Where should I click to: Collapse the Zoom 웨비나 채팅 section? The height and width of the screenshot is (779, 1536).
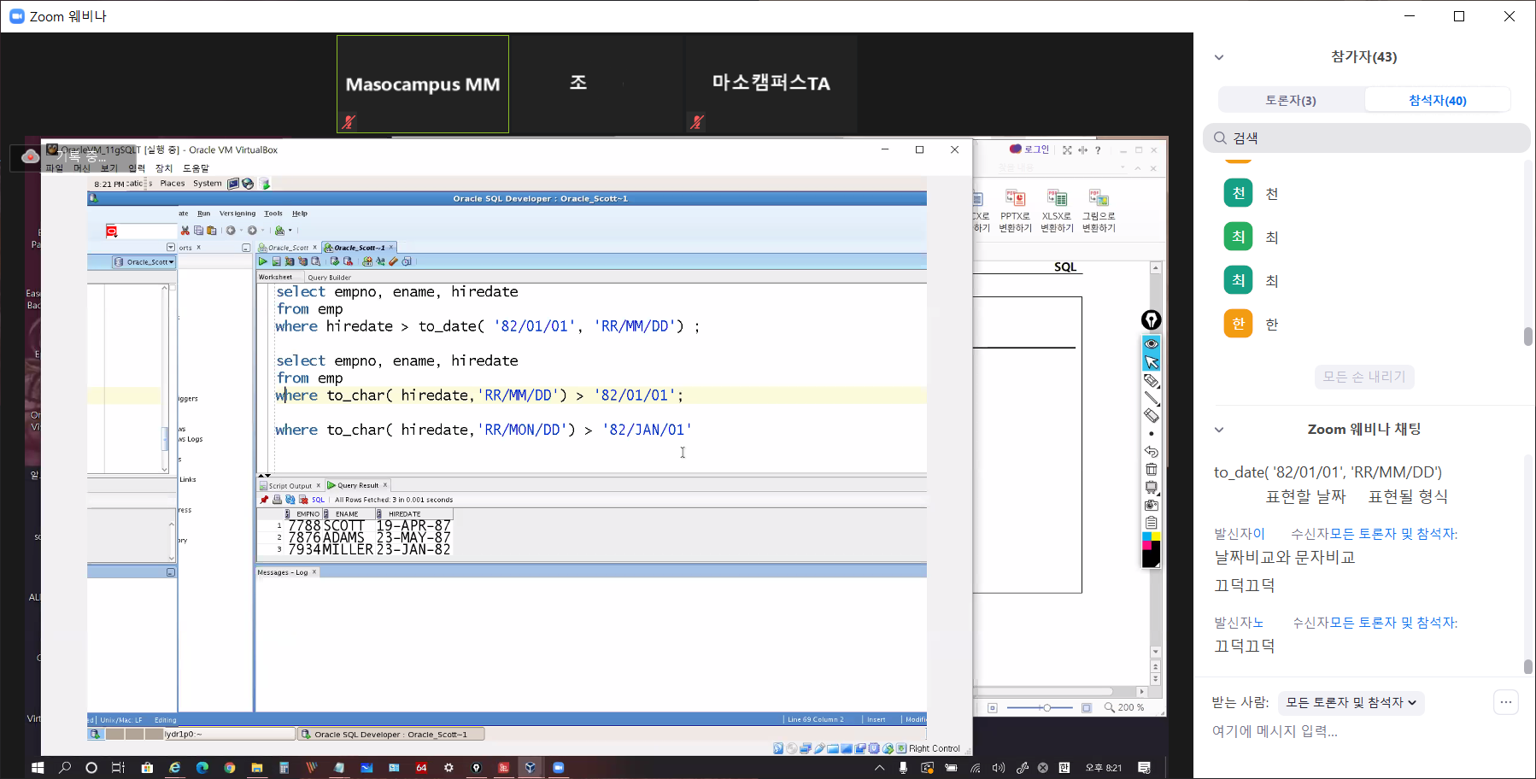1219,430
